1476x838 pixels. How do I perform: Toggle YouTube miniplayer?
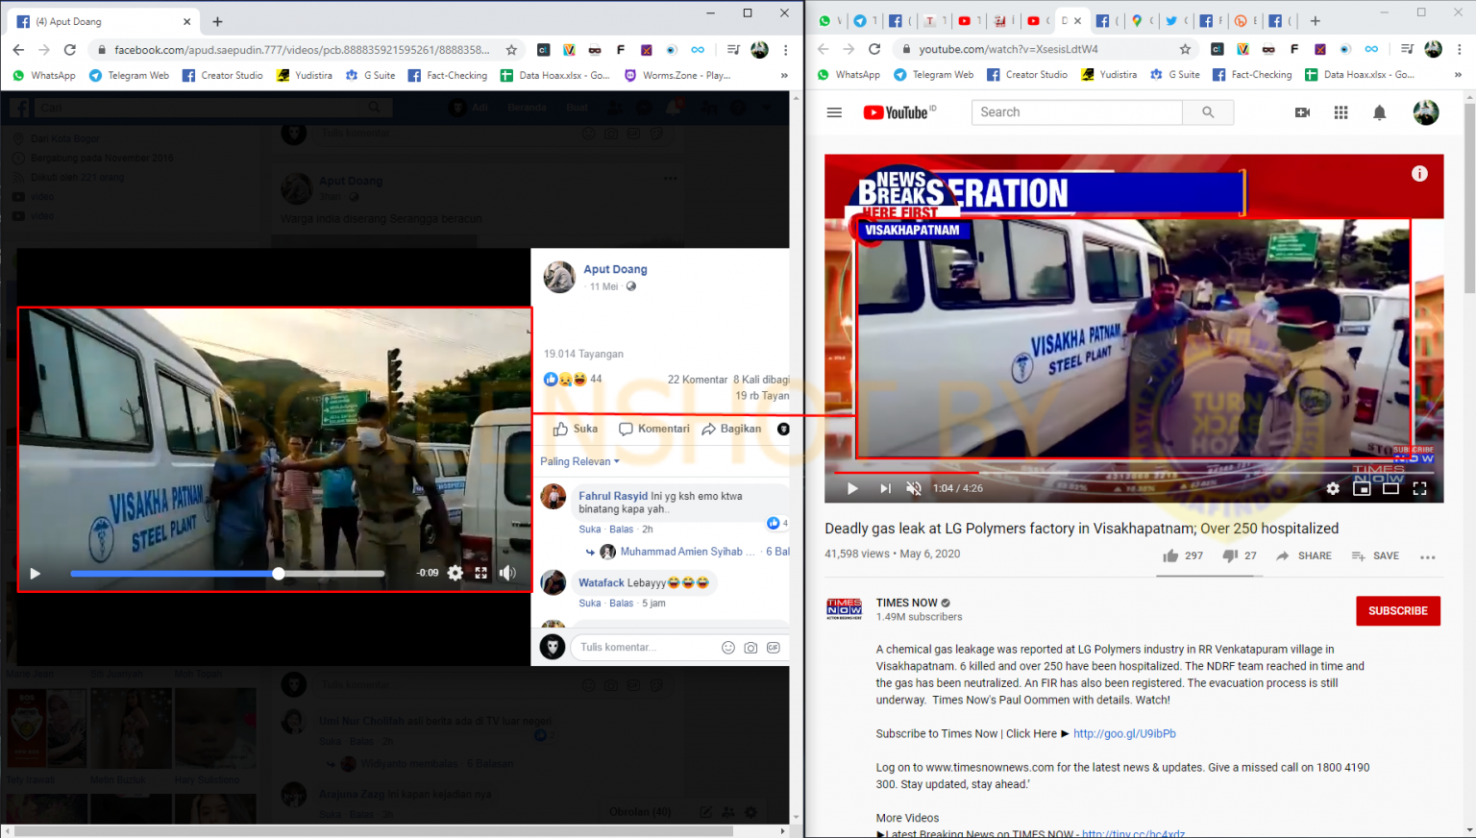(x=1362, y=488)
